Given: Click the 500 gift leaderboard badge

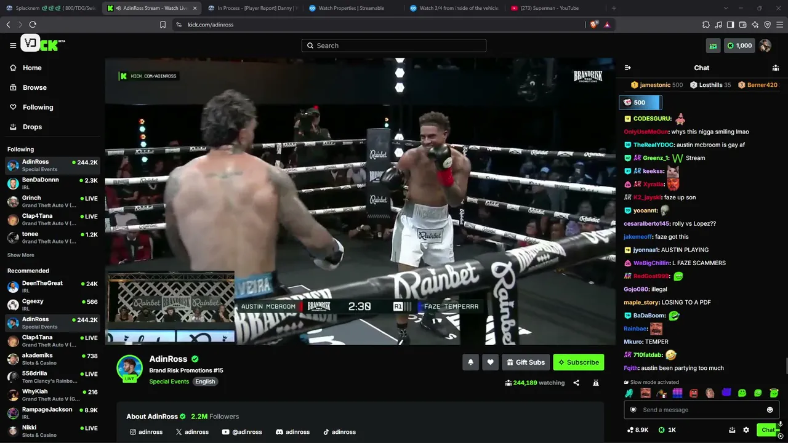Looking at the screenshot, I should click(640, 103).
